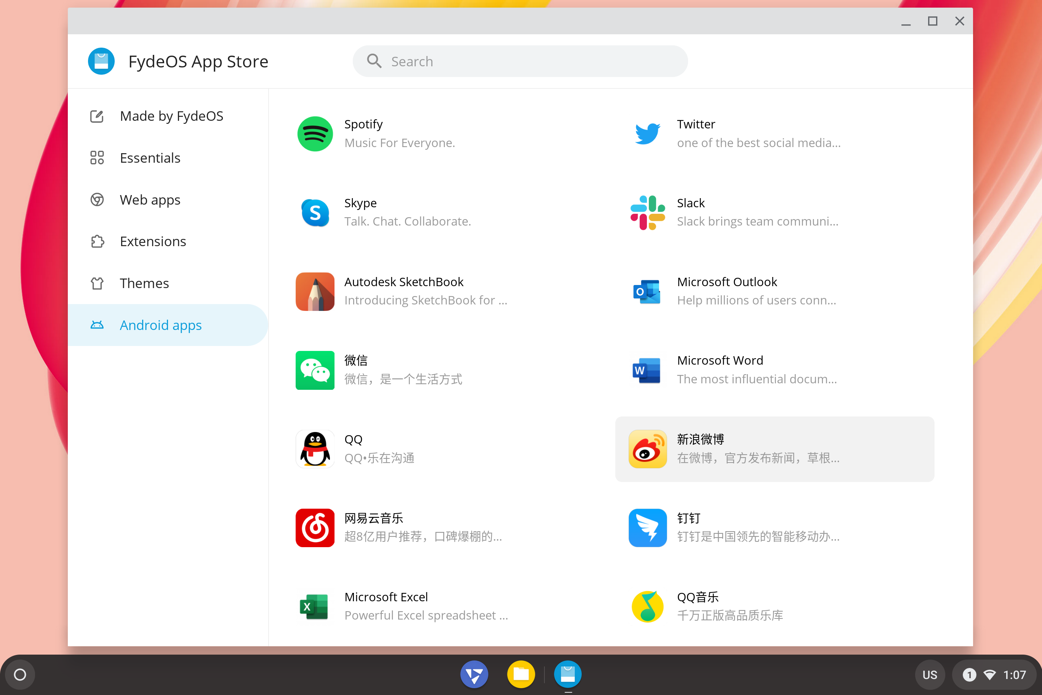Click the Web apps Chrome icon
1042x695 pixels.
[x=97, y=200]
